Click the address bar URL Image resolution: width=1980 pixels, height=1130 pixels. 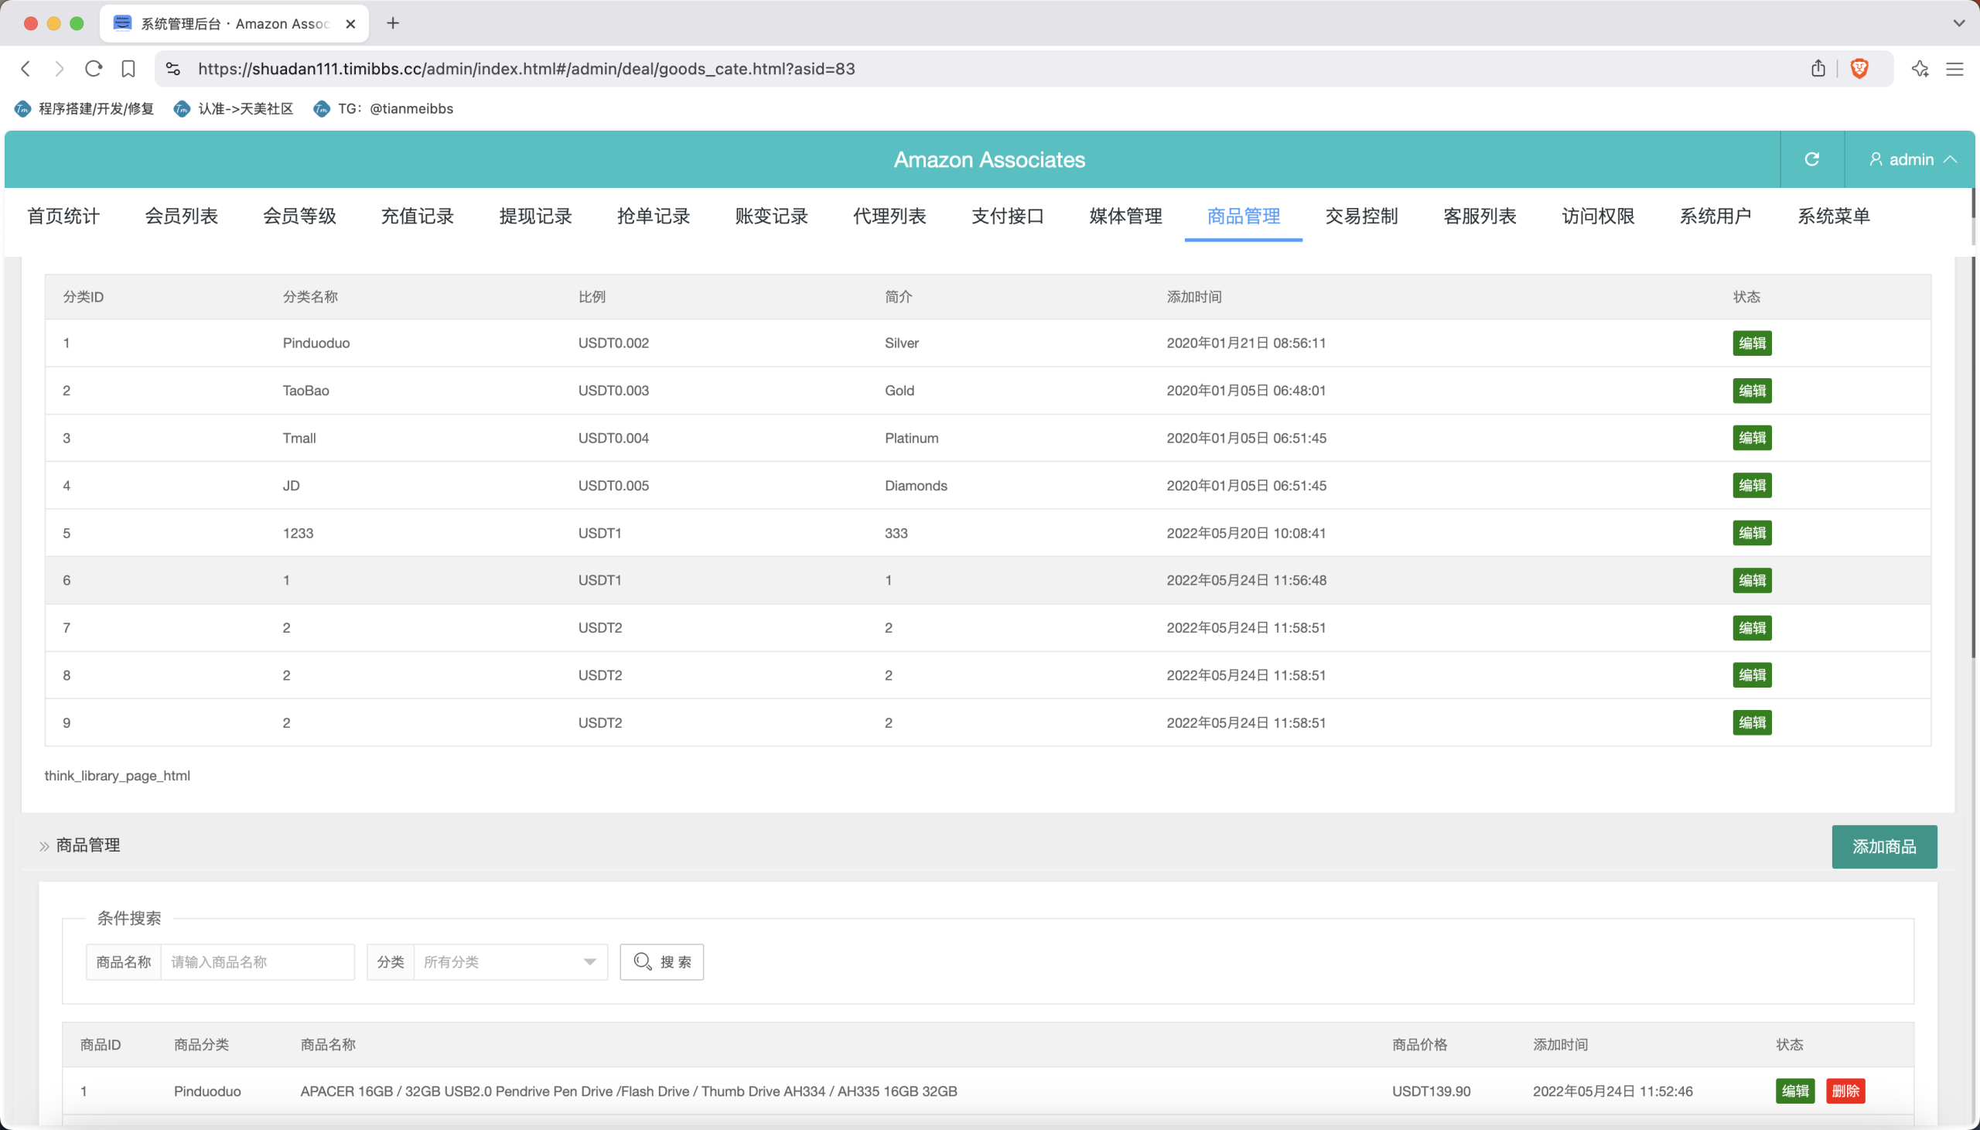(x=527, y=69)
